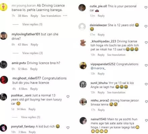Show View replies (5) under pushkar._.soni
The image size is (148, 134).
click(31, 117)
